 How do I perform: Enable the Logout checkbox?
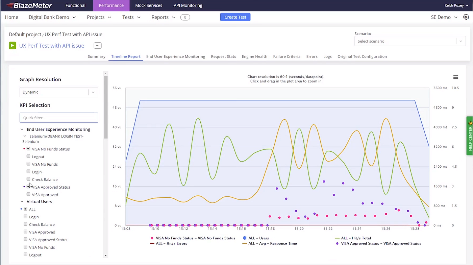(x=28, y=156)
